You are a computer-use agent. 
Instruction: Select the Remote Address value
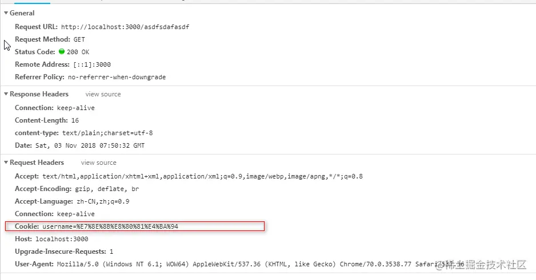click(91, 64)
